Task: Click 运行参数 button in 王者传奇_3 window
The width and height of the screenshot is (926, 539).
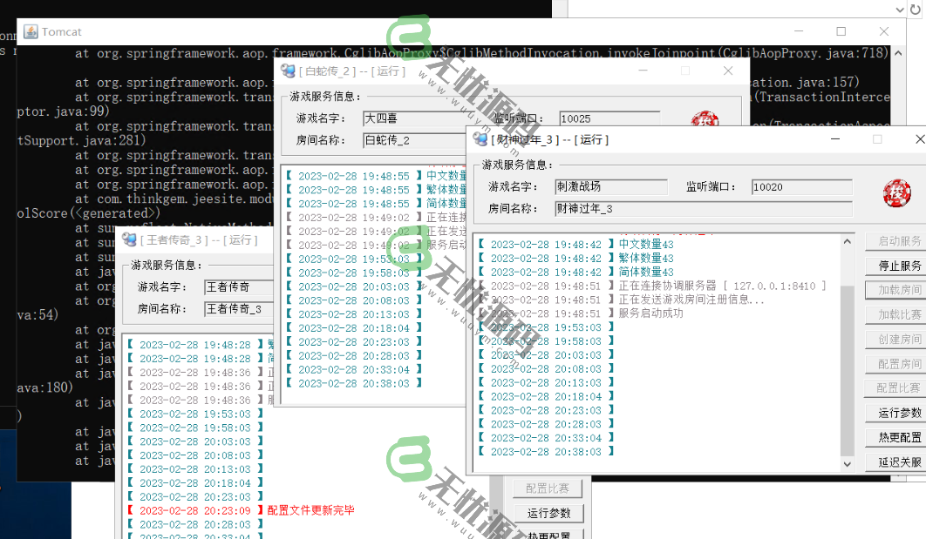Action: [548, 513]
